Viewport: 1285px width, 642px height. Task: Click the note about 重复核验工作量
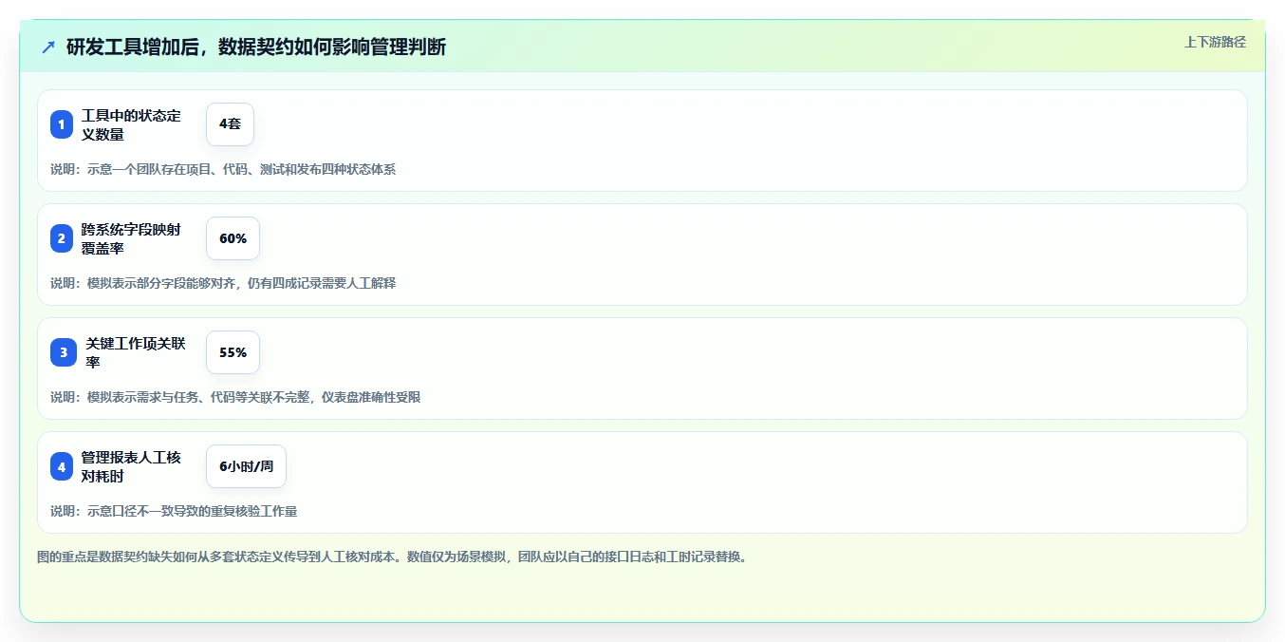point(174,511)
